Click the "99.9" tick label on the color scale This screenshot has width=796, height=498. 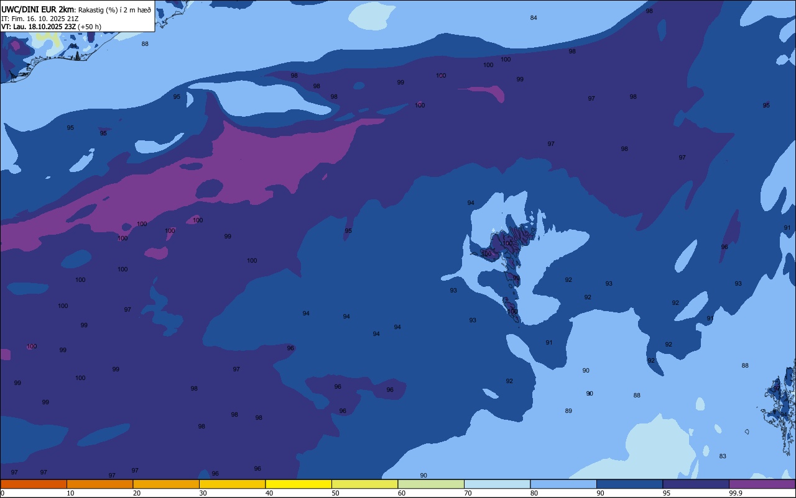[736, 493]
